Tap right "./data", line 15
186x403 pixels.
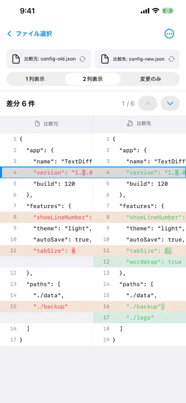[x=140, y=295]
